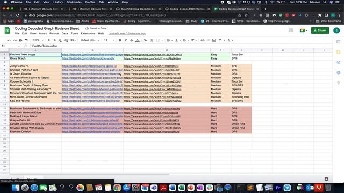
Task: Click the browser reload button
Action: pos(18,16)
